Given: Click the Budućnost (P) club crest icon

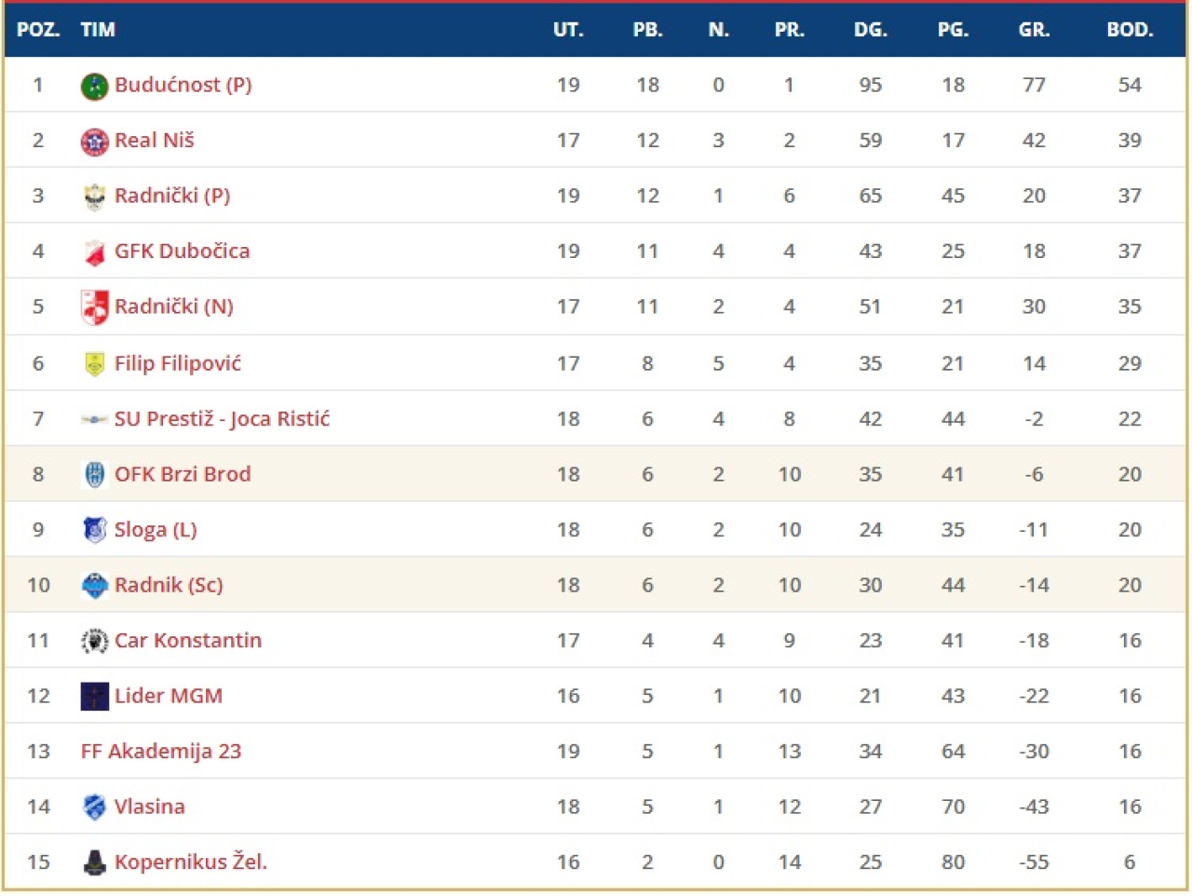Looking at the screenshot, I should click(x=94, y=87).
